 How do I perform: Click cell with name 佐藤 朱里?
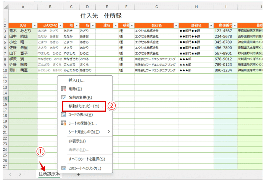[23, 48]
